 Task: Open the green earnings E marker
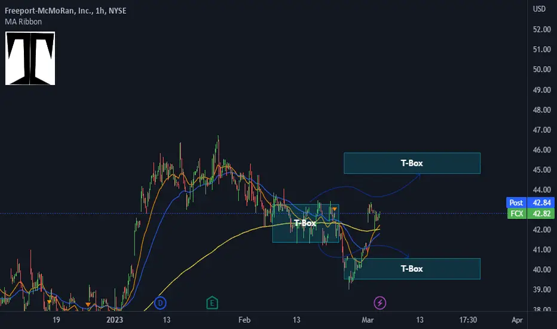pyautogui.click(x=212, y=303)
